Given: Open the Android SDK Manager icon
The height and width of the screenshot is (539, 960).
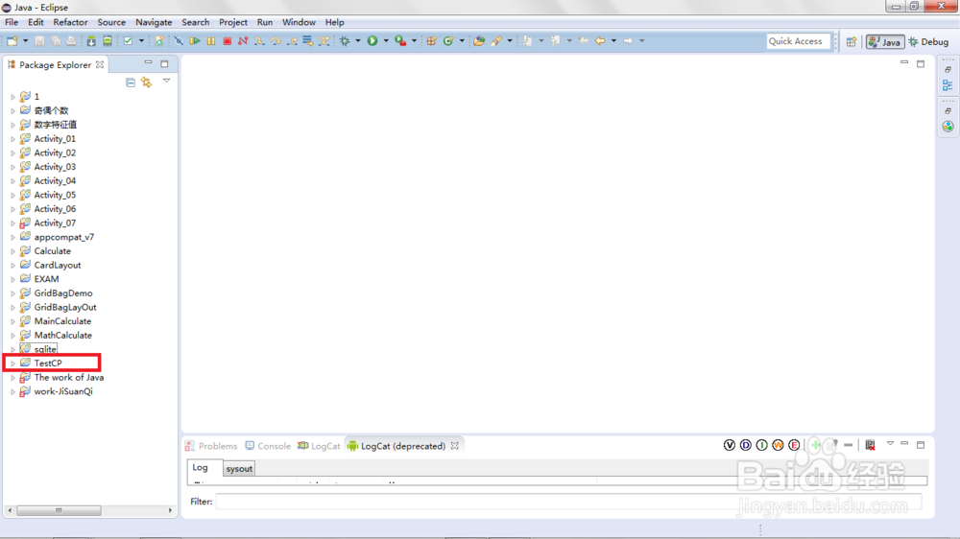Looking at the screenshot, I should [90, 41].
